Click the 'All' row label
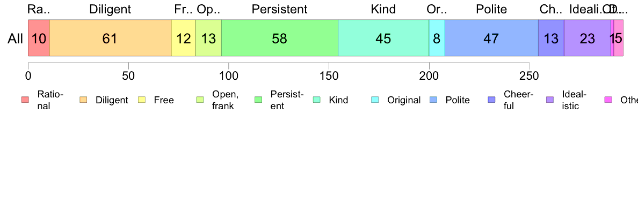 point(16,39)
